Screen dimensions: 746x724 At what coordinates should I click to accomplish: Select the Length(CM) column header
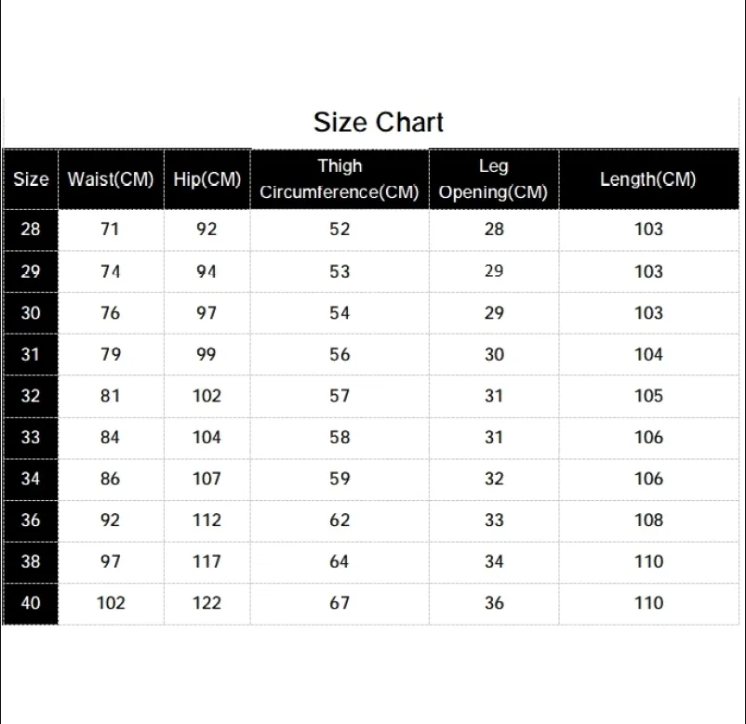click(x=647, y=179)
